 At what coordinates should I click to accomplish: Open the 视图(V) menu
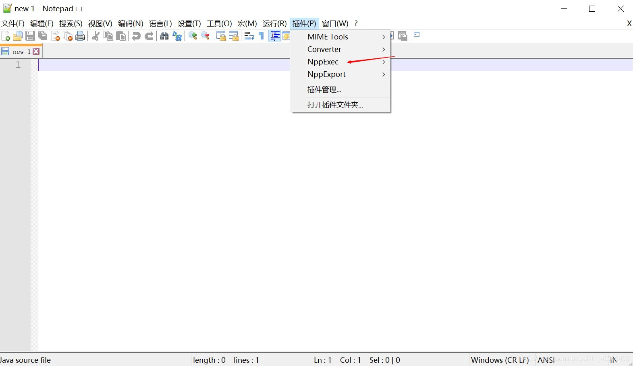click(x=100, y=24)
